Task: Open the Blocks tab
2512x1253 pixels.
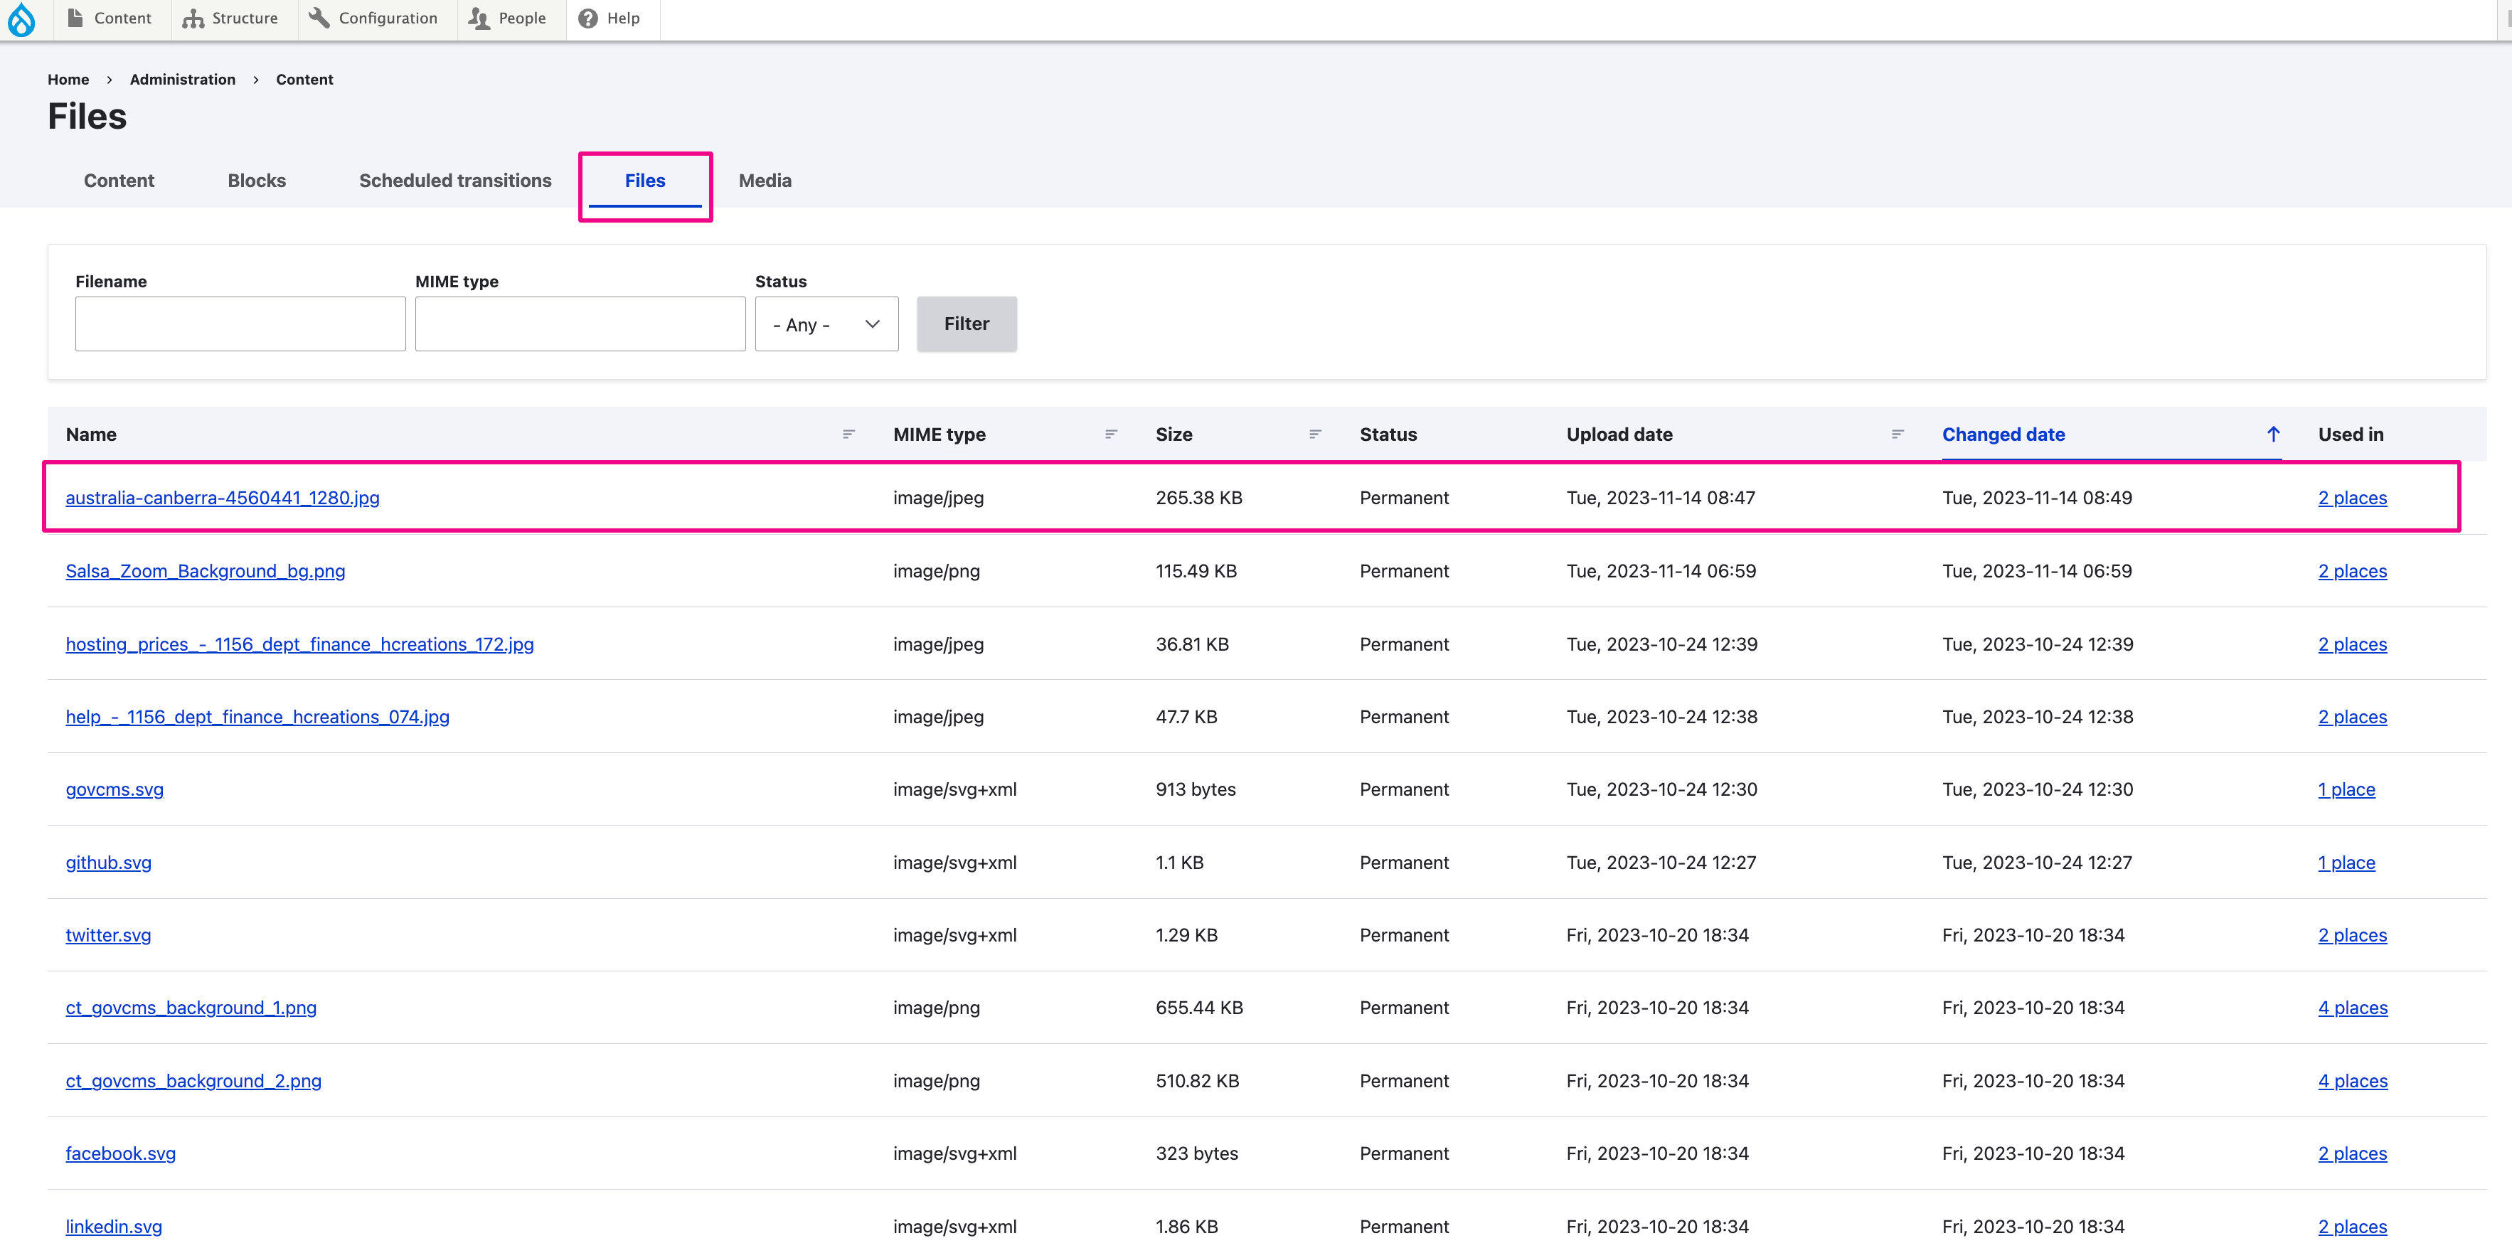Action: pos(257,181)
